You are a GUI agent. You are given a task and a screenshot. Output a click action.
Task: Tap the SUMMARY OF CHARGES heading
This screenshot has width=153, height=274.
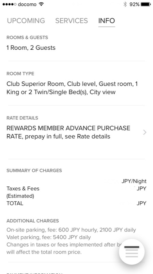pyautogui.click(x=34, y=170)
